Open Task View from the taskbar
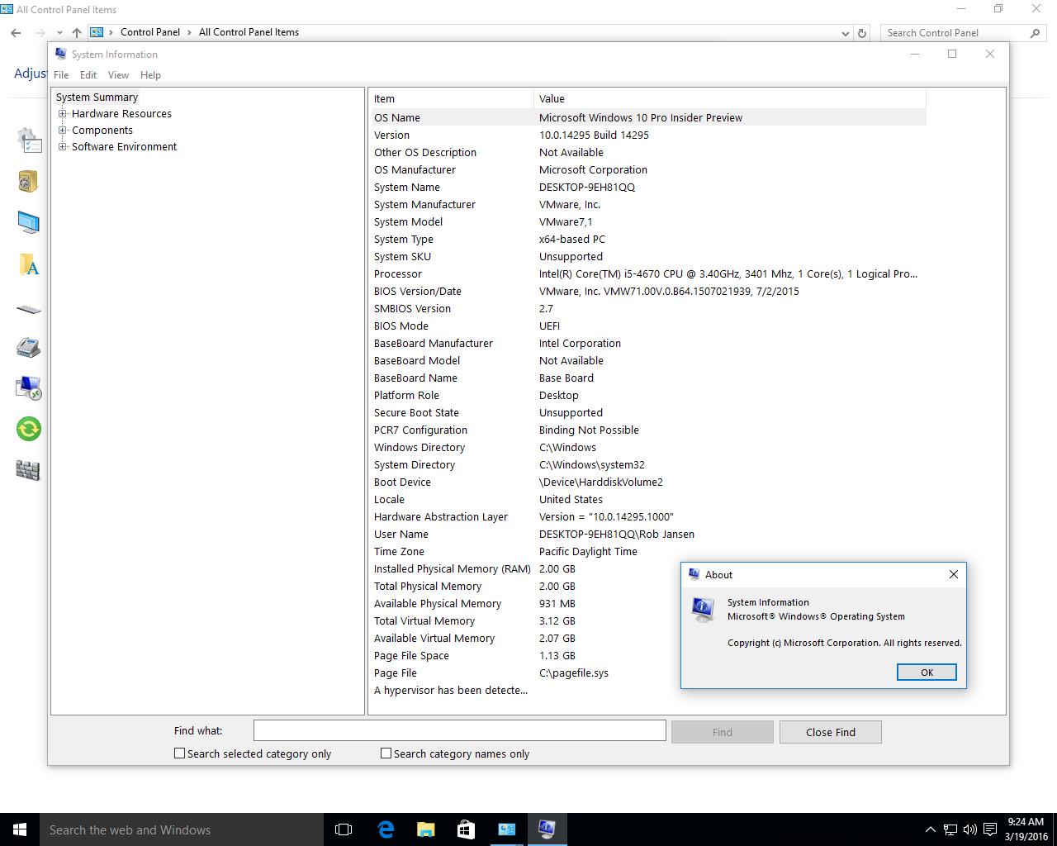The height and width of the screenshot is (846, 1057). tap(344, 829)
